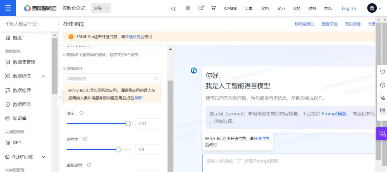387x172 pixels.
Task: Open 企业 menu
Action: [281, 8]
